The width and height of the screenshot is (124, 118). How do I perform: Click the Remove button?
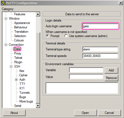pyautogui.click(x=111, y=78)
